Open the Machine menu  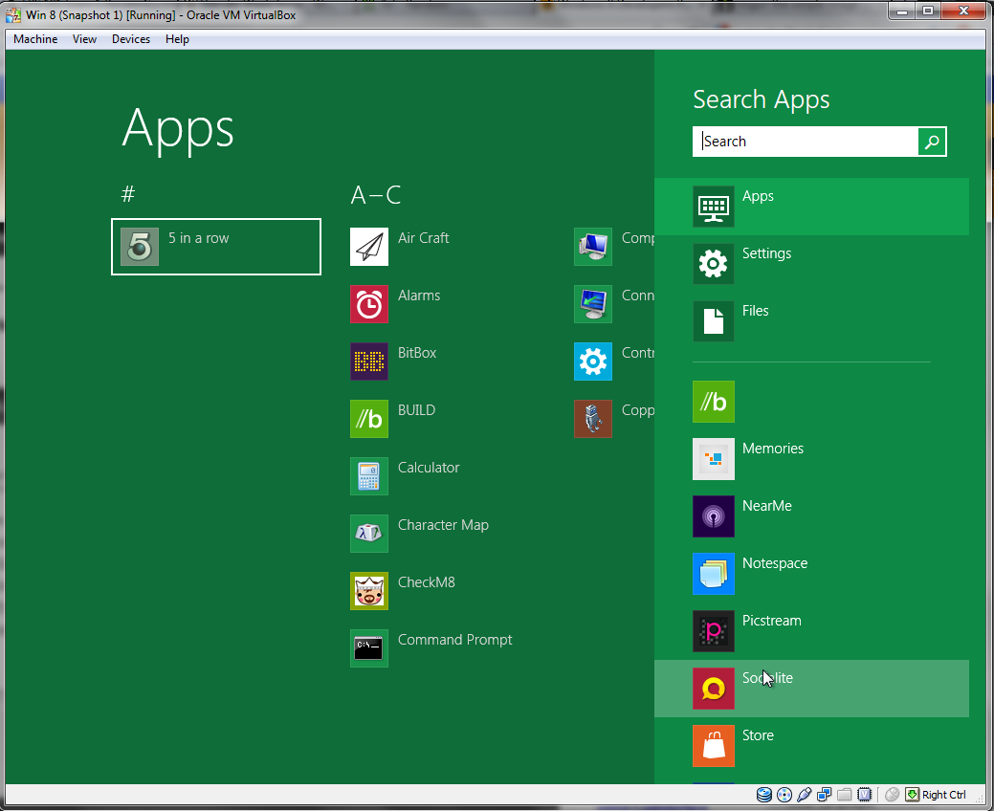(35, 39)
